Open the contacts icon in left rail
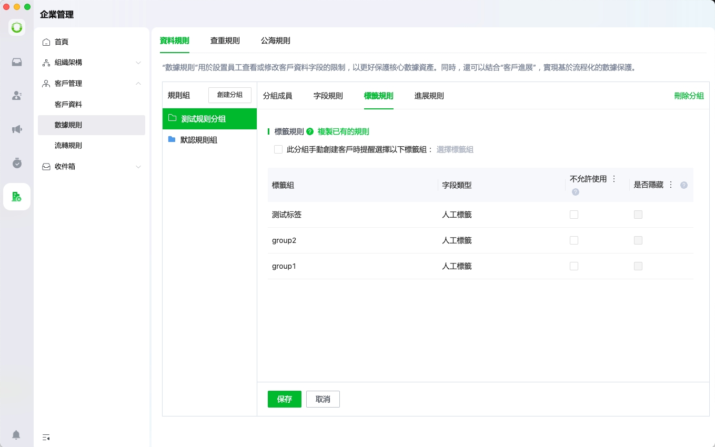 click(x=17, y=96)
